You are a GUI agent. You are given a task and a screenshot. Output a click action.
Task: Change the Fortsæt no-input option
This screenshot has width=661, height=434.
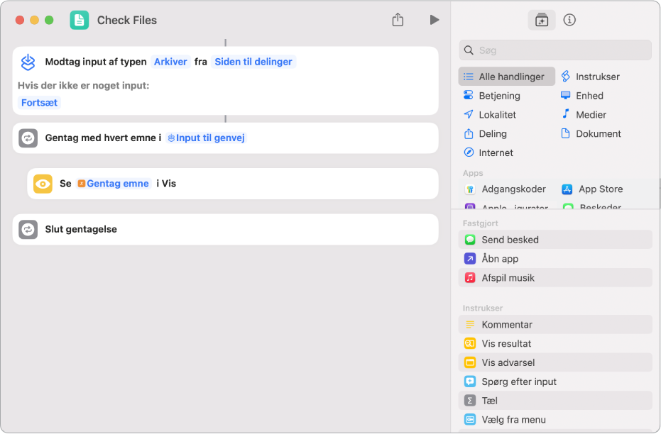tap(39, 103)
